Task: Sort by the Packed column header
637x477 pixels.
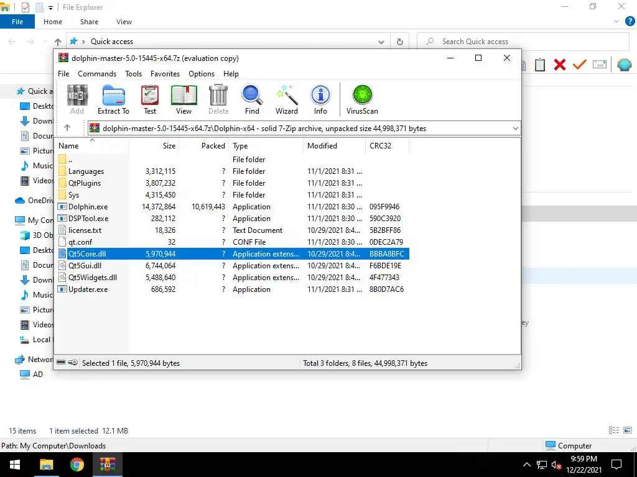Action: pyautogui.click(x=204, y=145)
